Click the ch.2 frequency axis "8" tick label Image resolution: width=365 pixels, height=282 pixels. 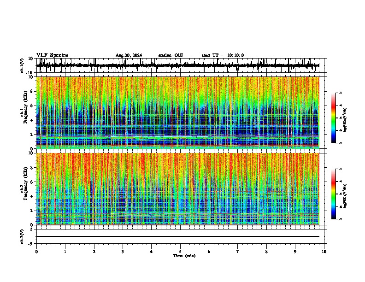tap(32, 168)
